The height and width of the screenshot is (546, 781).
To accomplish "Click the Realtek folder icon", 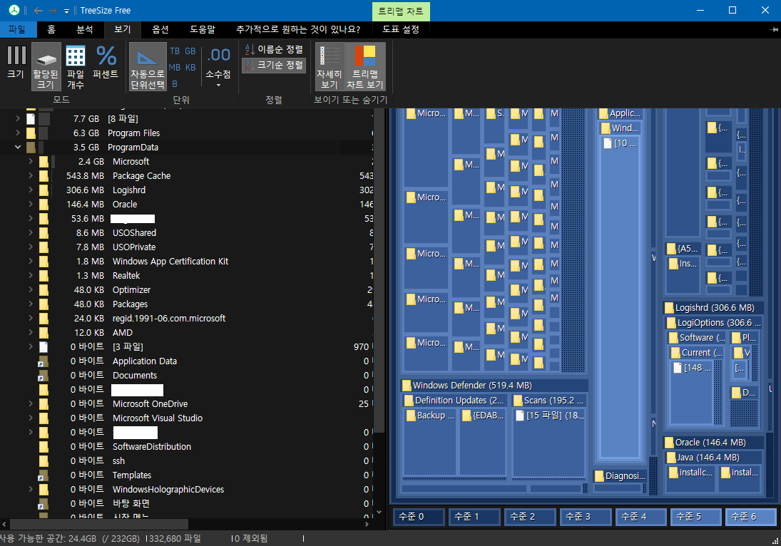I will click(x=44, y=275).
